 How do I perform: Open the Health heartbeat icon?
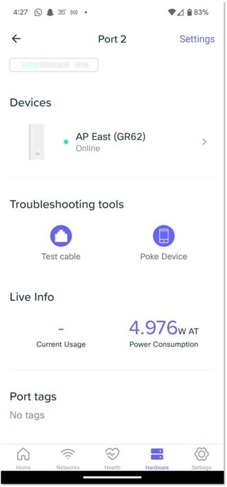112,454
